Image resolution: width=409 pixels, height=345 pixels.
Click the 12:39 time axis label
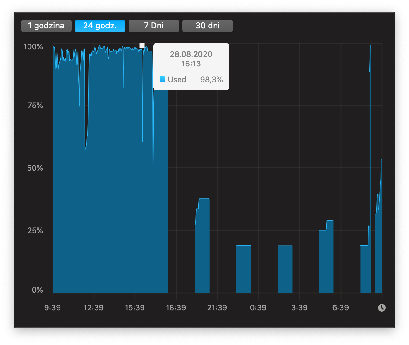[93, 308]
